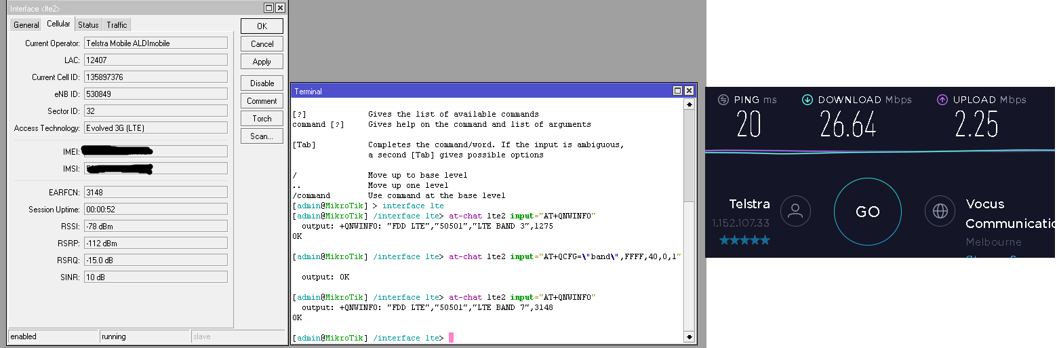Maximize the Interface lte2 window
Screen dimensions: 1057x348
click(269, 8)
